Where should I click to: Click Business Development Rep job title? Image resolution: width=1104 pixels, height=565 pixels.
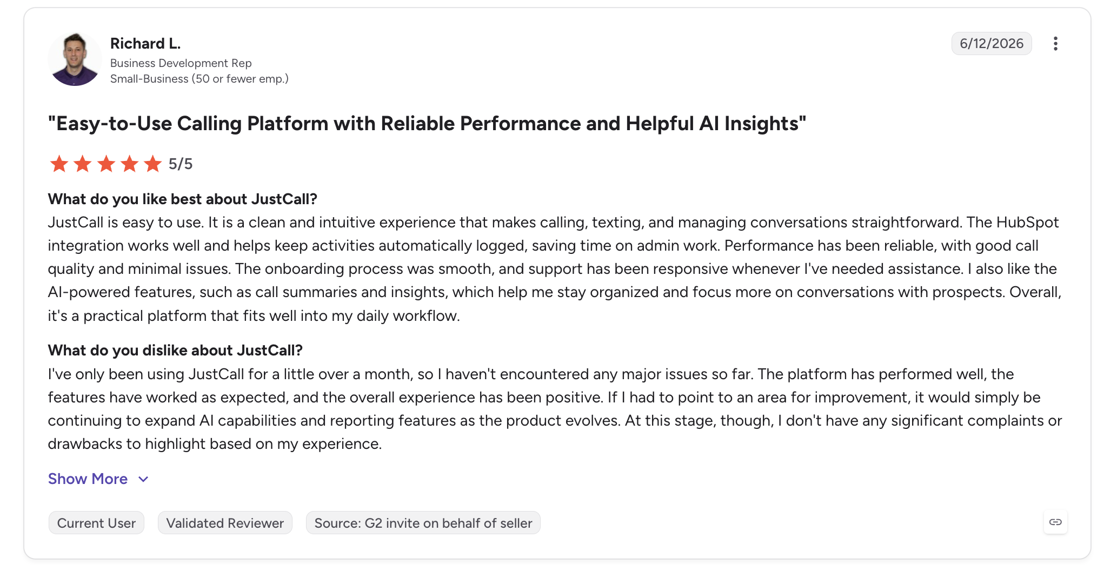(x=181, y=63)
